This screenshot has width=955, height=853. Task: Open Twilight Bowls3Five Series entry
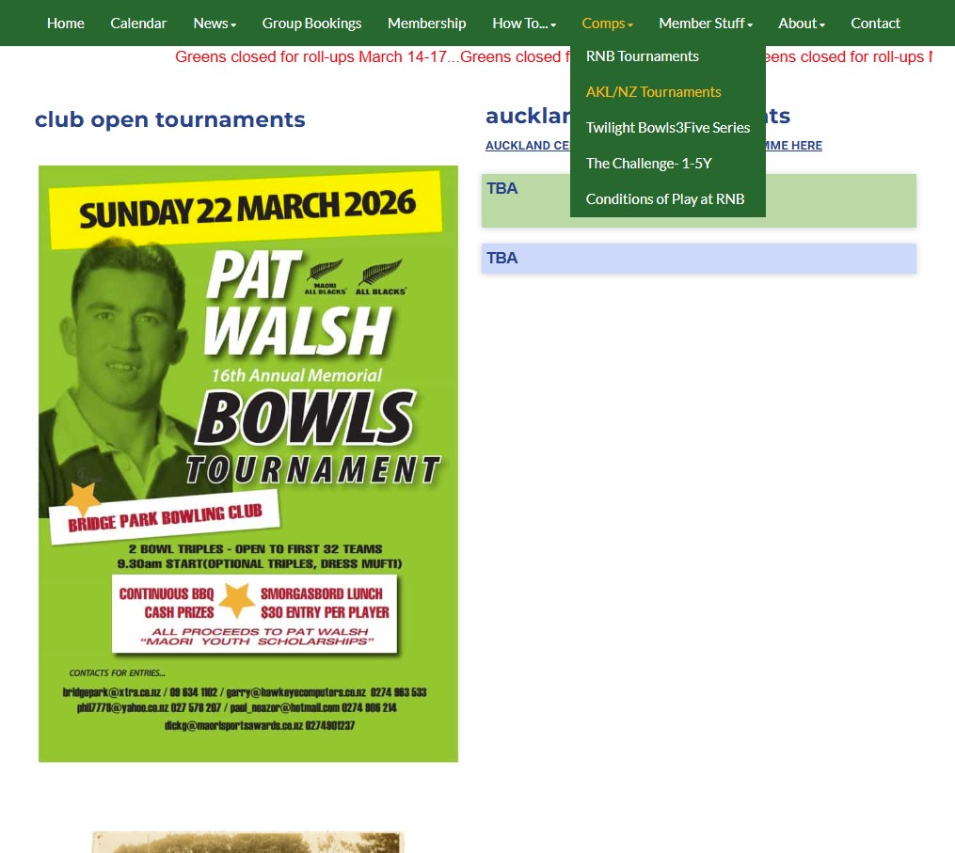point(667,128)
